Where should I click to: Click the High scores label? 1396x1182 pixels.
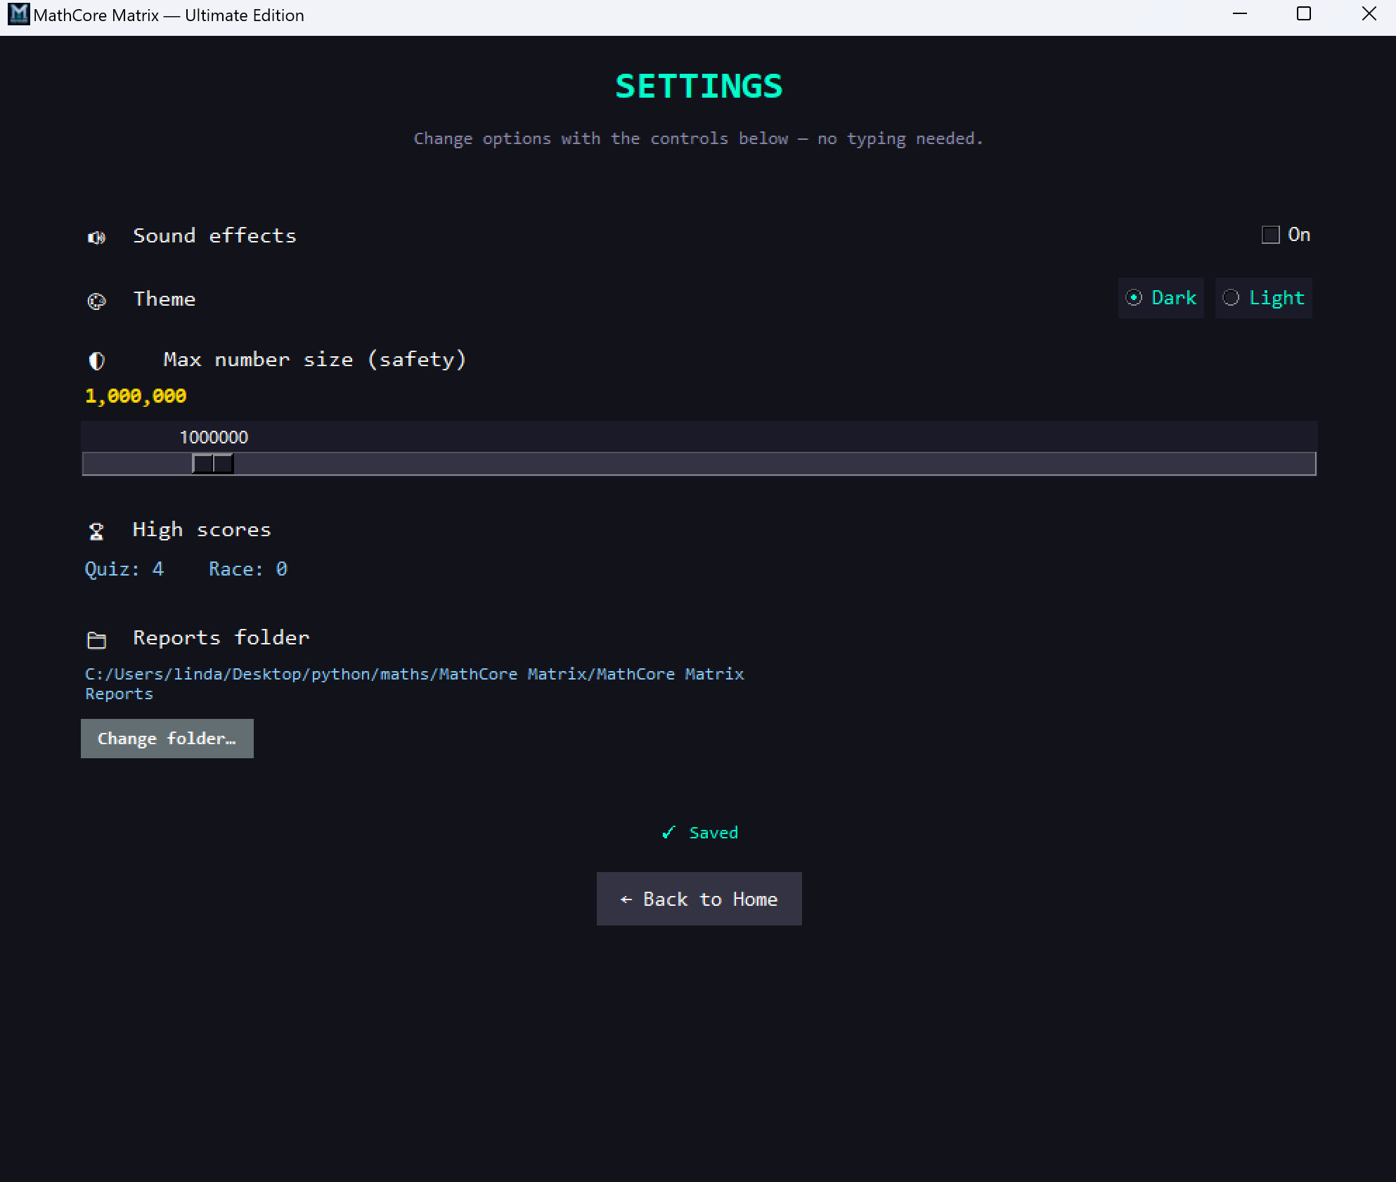click(x=202, y=530)
